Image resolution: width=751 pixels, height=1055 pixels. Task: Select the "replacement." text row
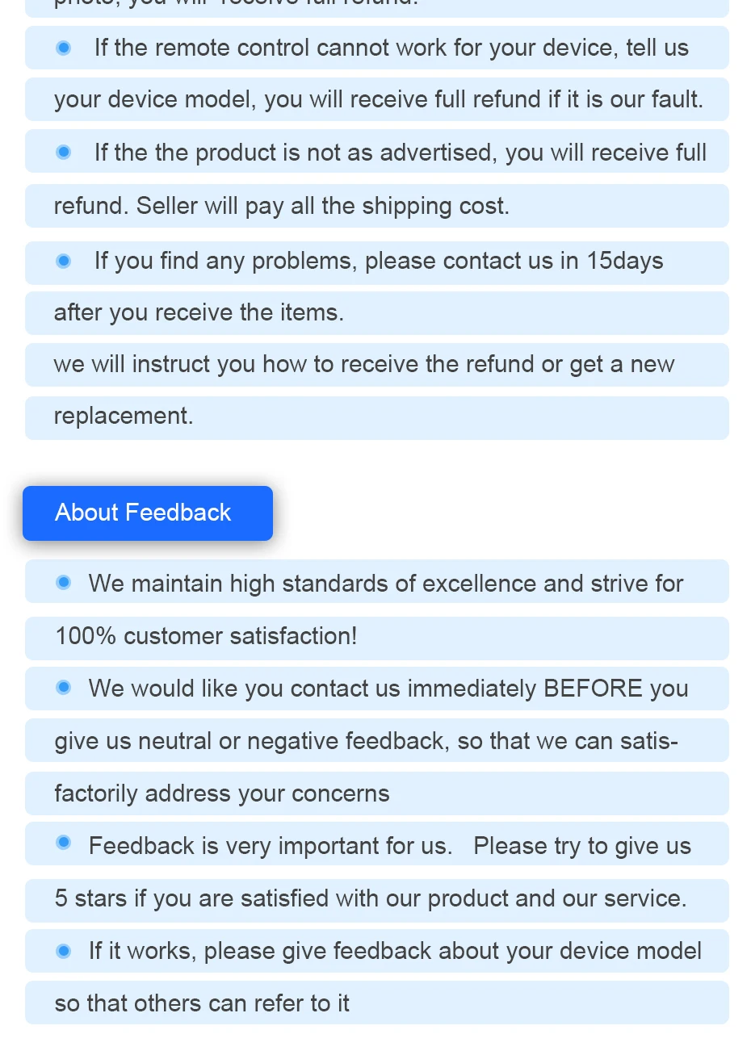tap(124, 417)
